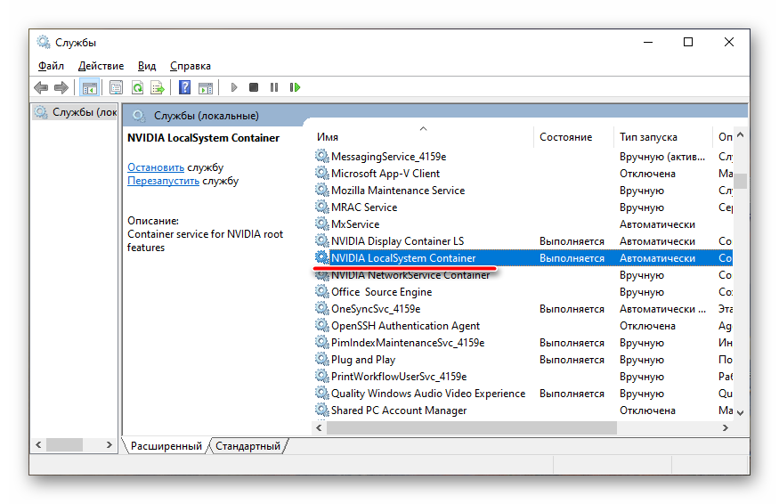Open the Справка menu
The width and height of the screenshot is (779, 504).
191,66
